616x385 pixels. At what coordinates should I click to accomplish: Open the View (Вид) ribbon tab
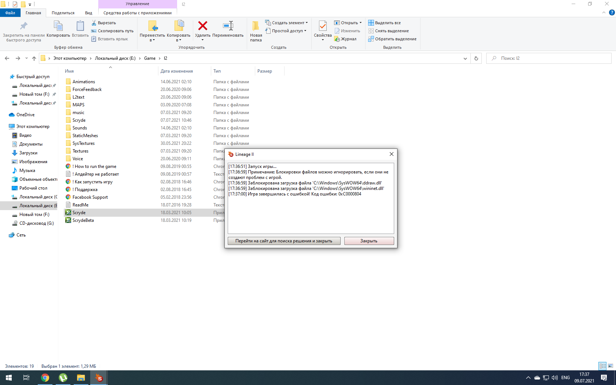tap(88, 13)
